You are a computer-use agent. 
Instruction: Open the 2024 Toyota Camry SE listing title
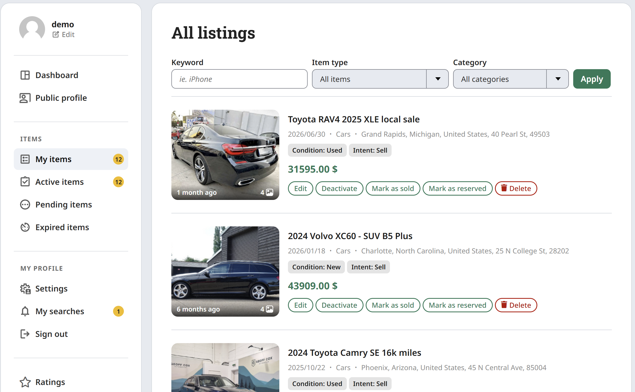(x=354, y=353)
